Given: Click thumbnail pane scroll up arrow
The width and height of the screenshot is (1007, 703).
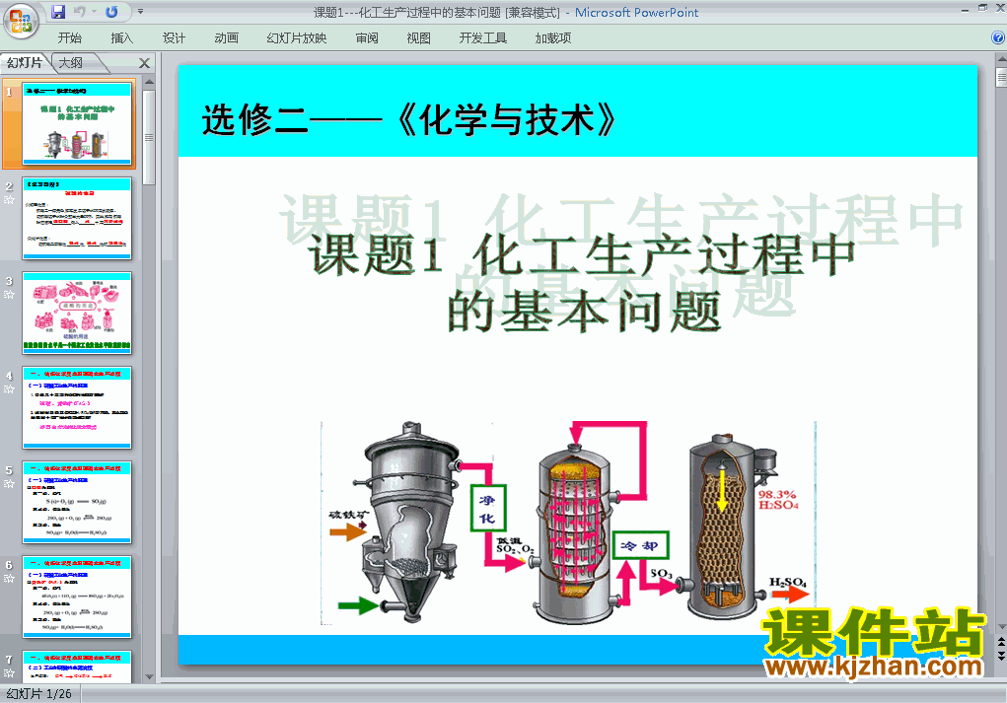Looking at the screenshot, I should [149, 82].
